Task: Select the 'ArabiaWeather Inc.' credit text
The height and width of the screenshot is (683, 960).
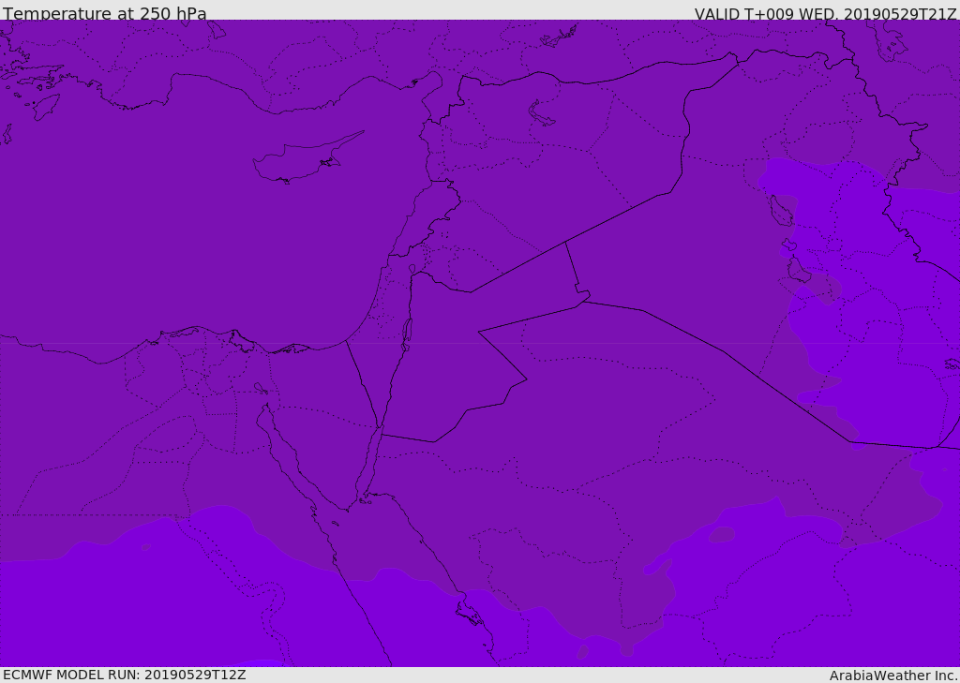Action: [893, 676]
